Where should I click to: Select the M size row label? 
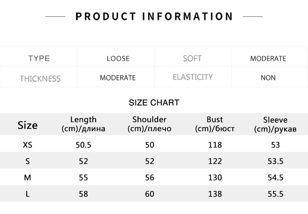28,177
